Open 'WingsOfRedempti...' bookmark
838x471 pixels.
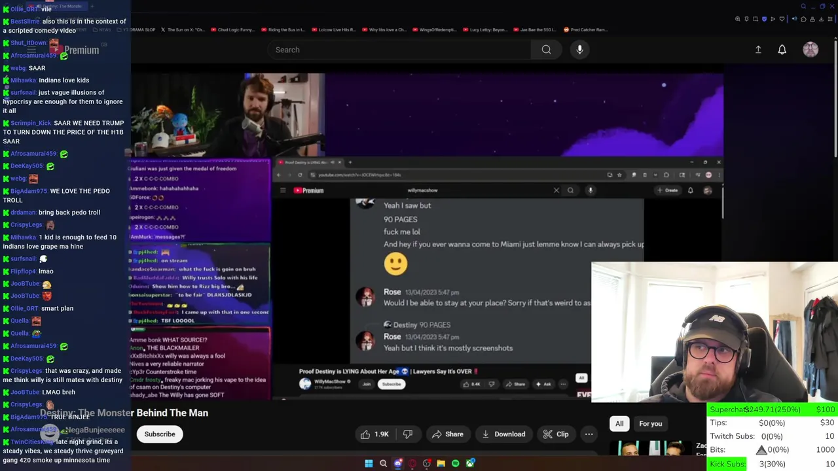(x=434, y=29)
